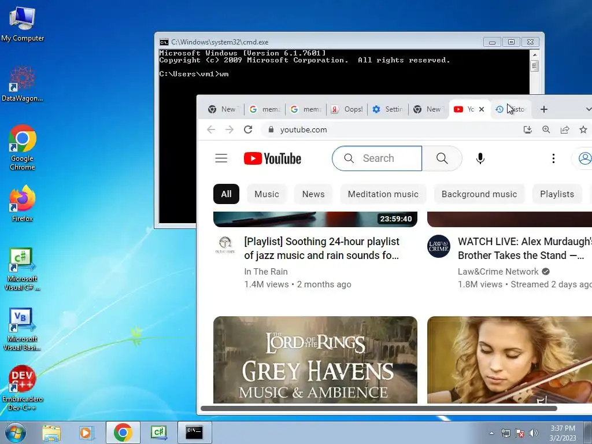Screen dimensions: 592x444
Task: Open the network tray icon
Action: 505,433
